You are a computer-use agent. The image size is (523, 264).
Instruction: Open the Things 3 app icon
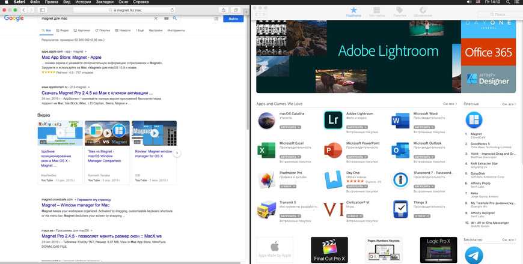click(400, 209)
